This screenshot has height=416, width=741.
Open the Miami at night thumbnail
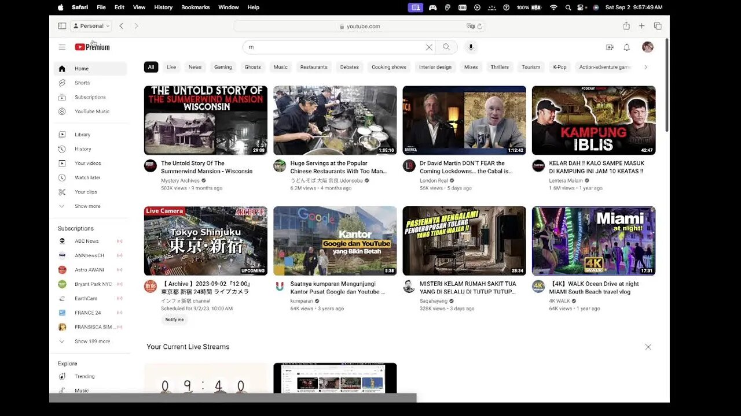593,241
